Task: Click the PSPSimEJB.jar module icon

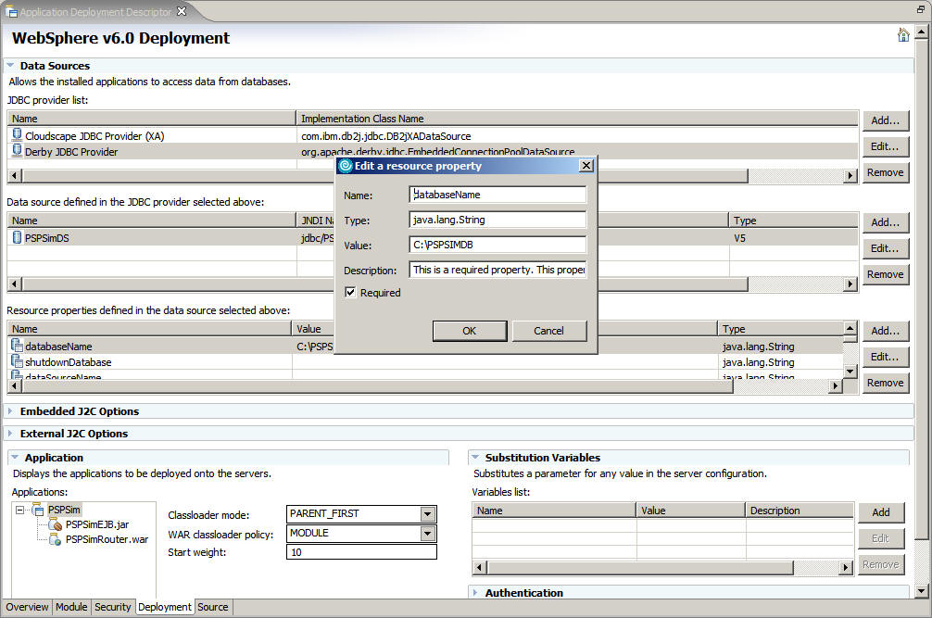Action: [56, 524]
